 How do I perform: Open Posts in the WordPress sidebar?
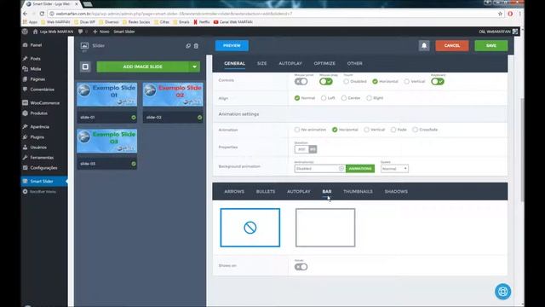coord(35,59)
